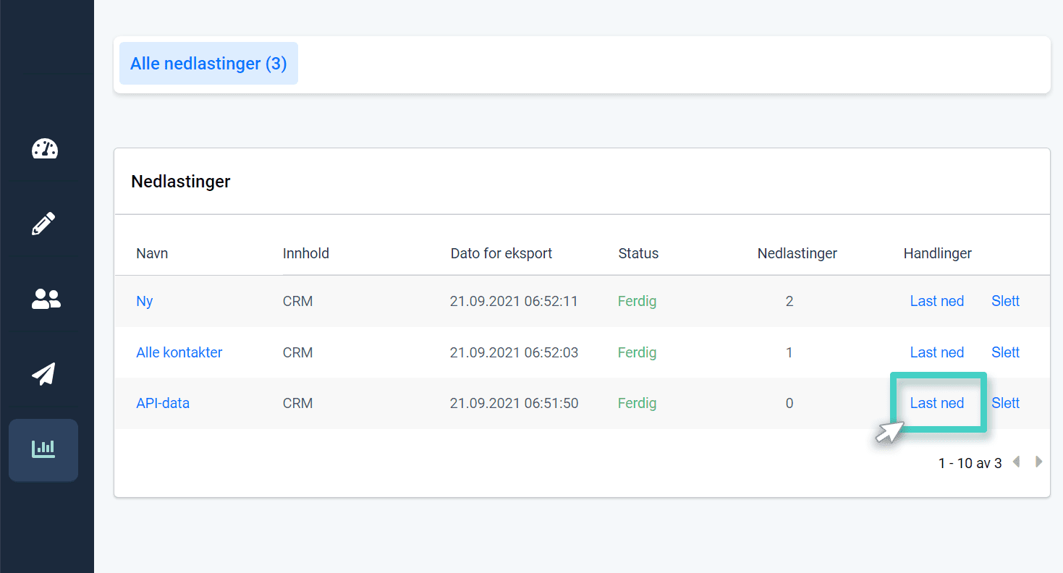The width and height of the screenshot is (1063, 573).
Task: Select the pencil edit icon in sidebar
Action: (x=45, y=224)
